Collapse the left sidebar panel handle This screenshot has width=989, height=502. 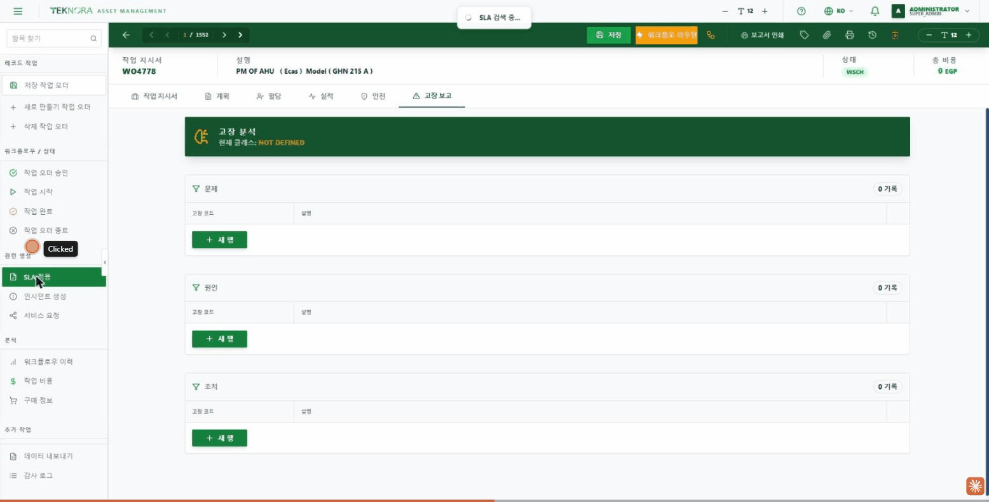104,262
